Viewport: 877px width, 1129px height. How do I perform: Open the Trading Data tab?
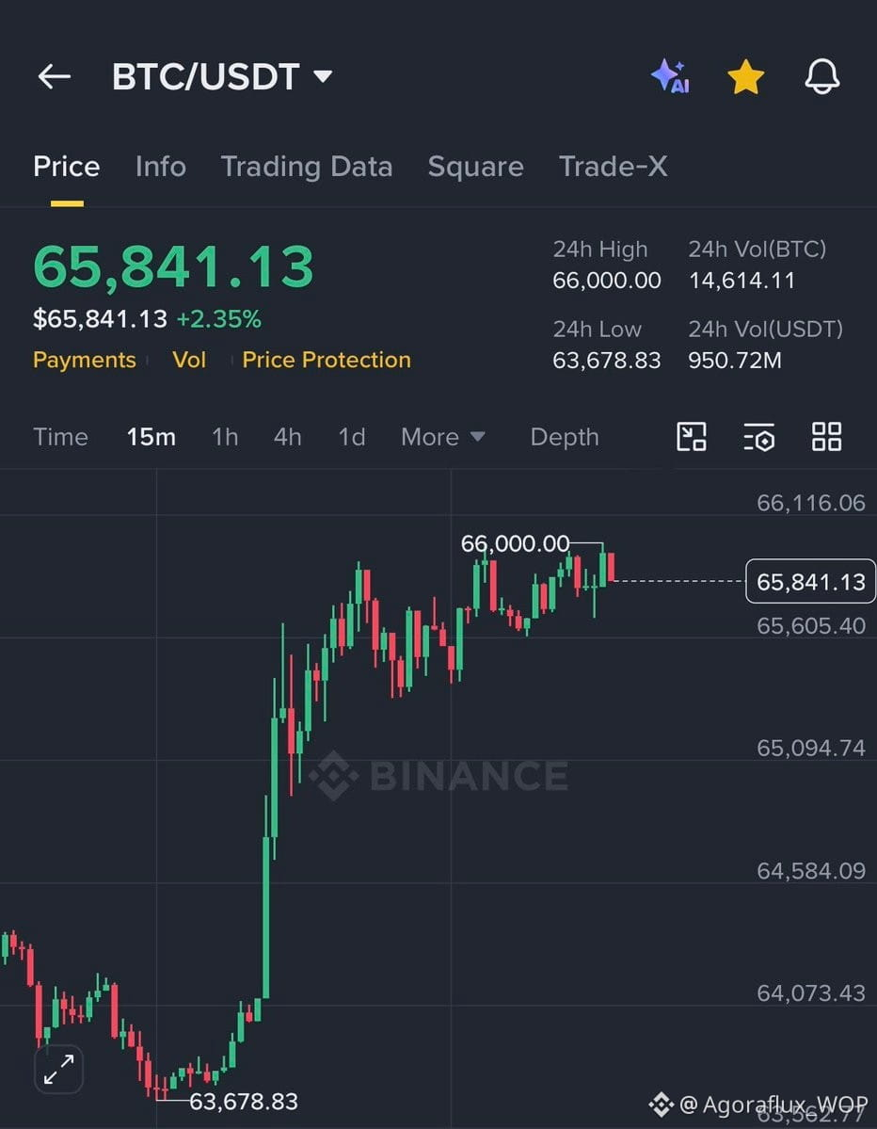pyautogui.click(x=307, y=167)
